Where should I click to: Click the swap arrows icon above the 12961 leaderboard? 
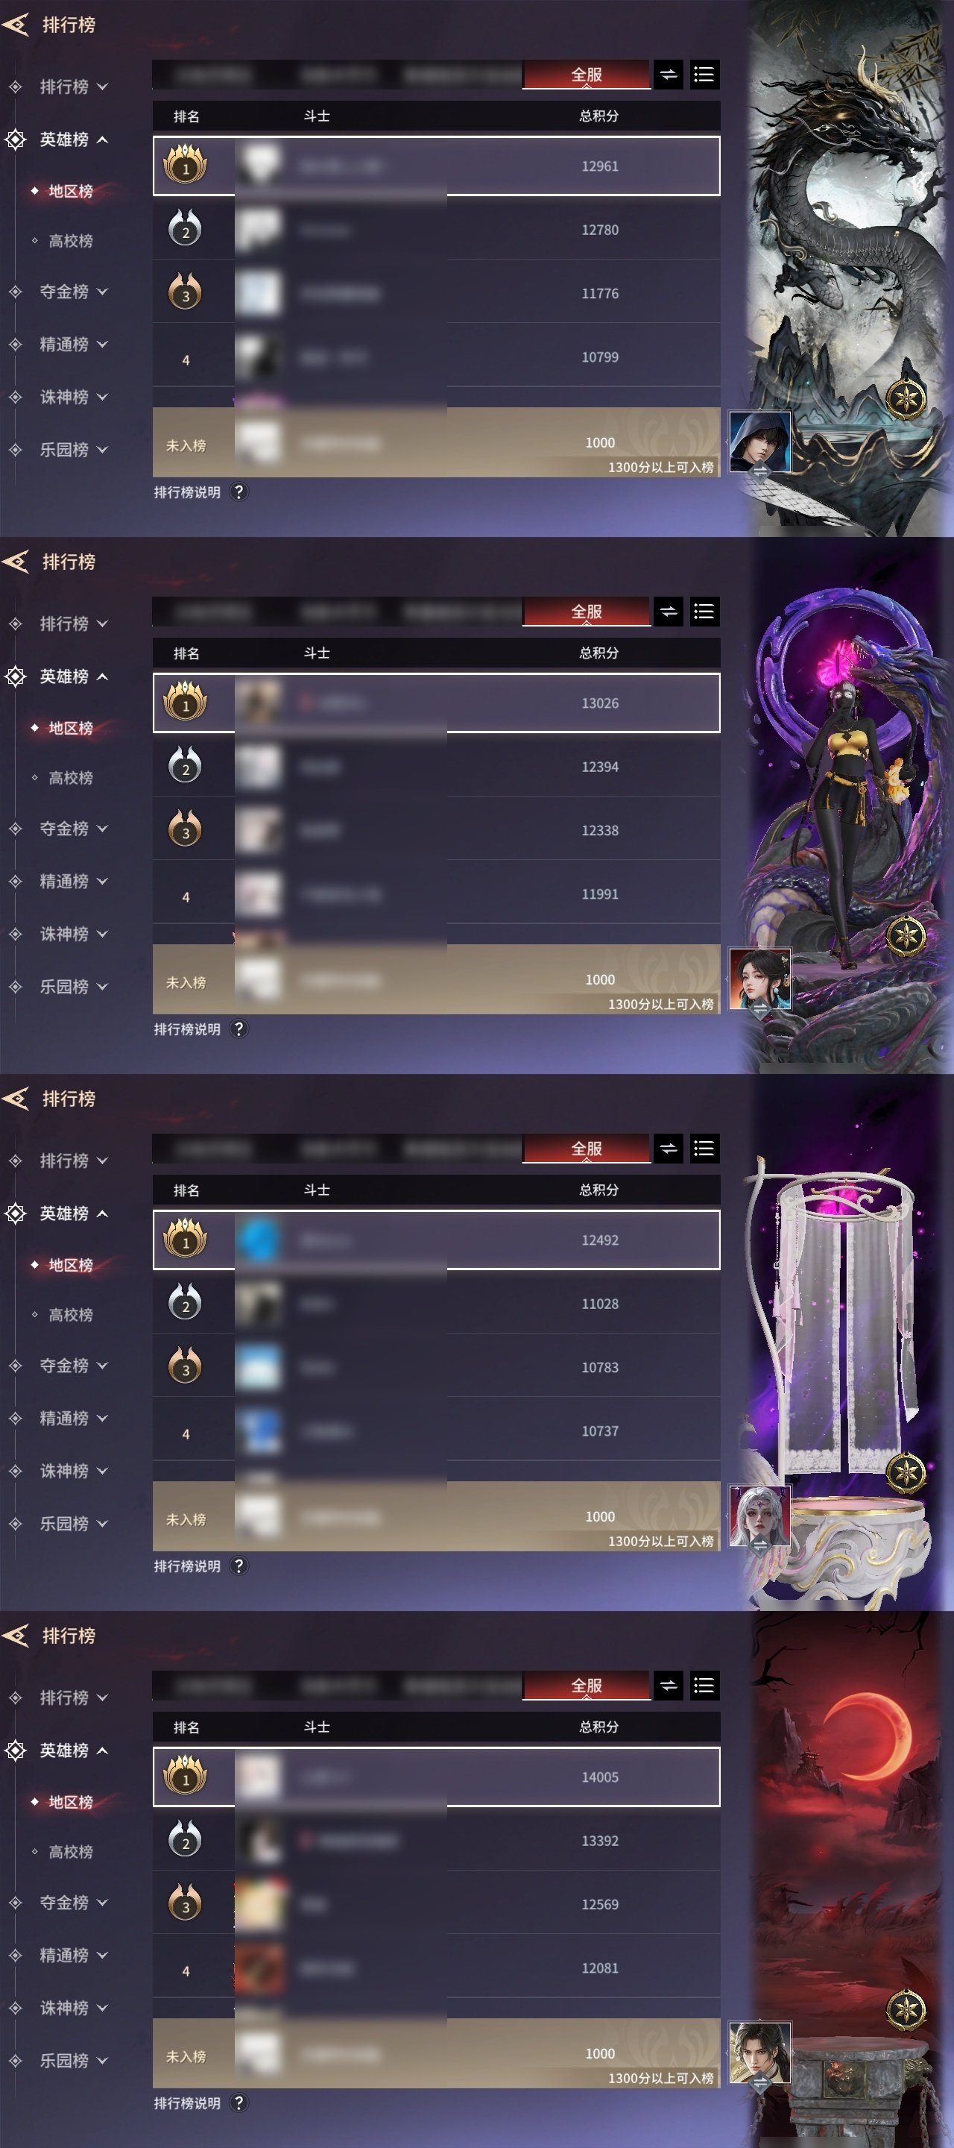tap(669, 75)
